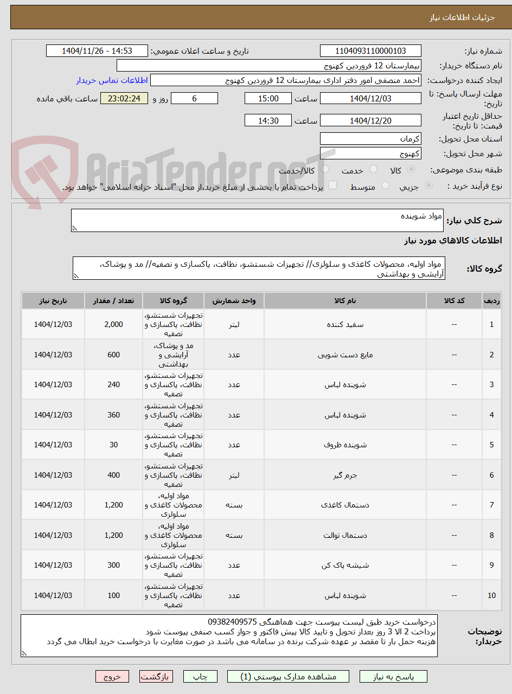Click 'دستمال توالت' item in row 8
512x694 pixels.
345,535
